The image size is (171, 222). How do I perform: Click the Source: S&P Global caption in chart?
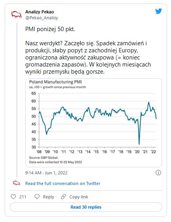pyautogui.click(x=44, y=157)
